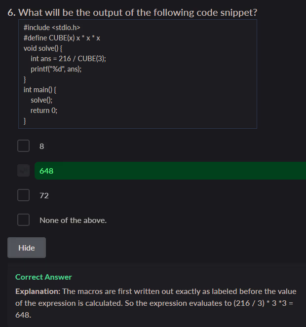Click the int ans = 216 / CUBE(3) line
The image size is (306, 327).
point(68,58)
